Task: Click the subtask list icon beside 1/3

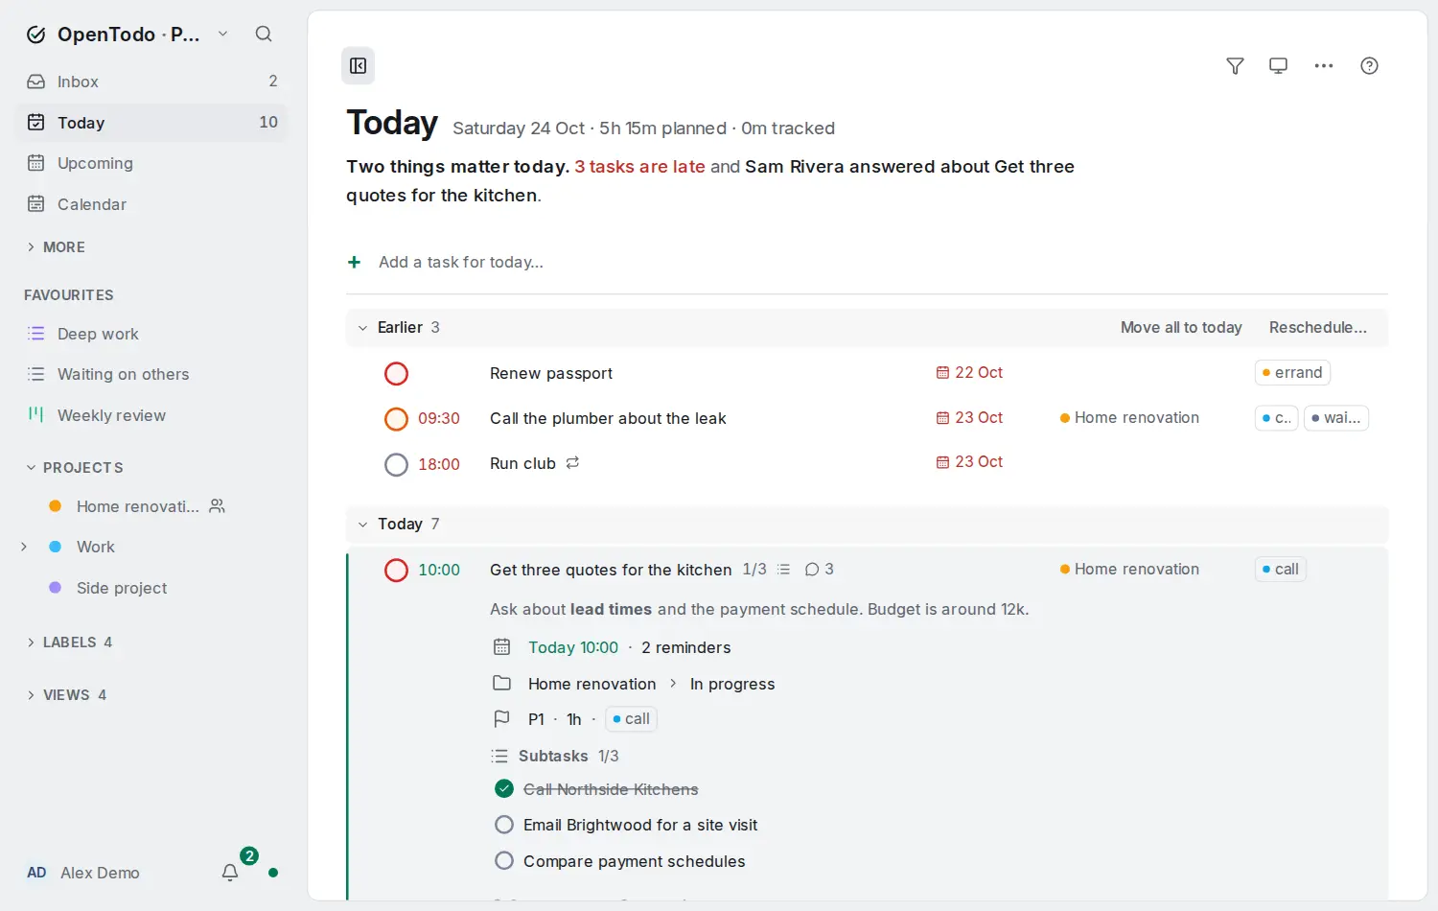Action: click(783, 570)
